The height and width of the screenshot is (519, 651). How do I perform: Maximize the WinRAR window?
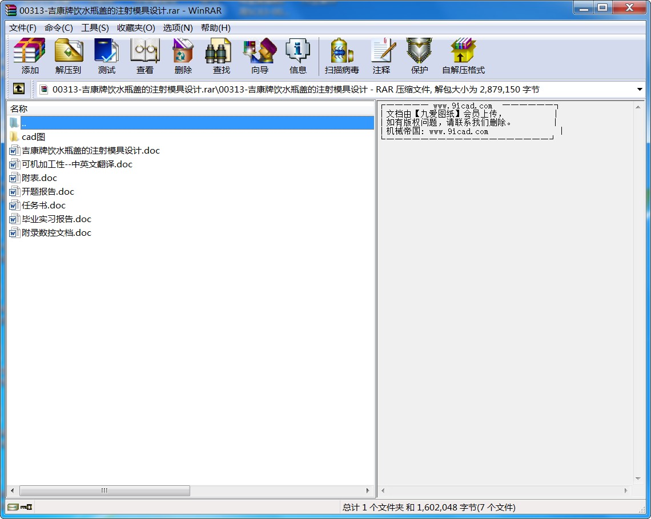(603, 8)
